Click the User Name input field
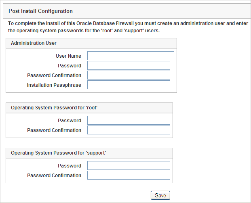The image size is (251, 203). point(131,56)
